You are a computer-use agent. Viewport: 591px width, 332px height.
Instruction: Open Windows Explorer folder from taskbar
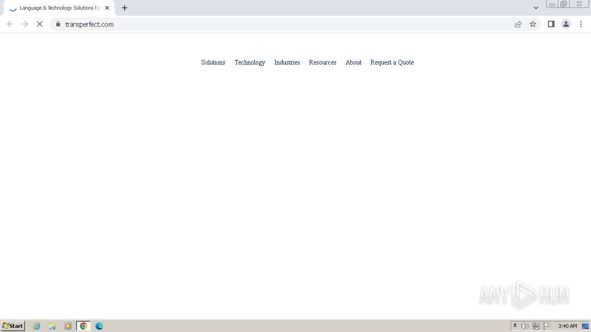(52, 326)
